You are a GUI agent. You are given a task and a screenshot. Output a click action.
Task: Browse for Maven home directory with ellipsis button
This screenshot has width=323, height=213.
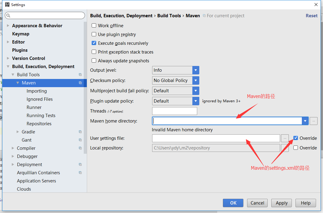point(314,121)
